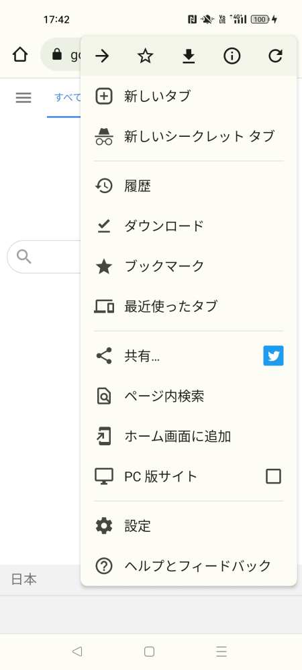302x670 pixels.
Task: Select ダウンロード in the menu
Action: click(x=189, y=226)
